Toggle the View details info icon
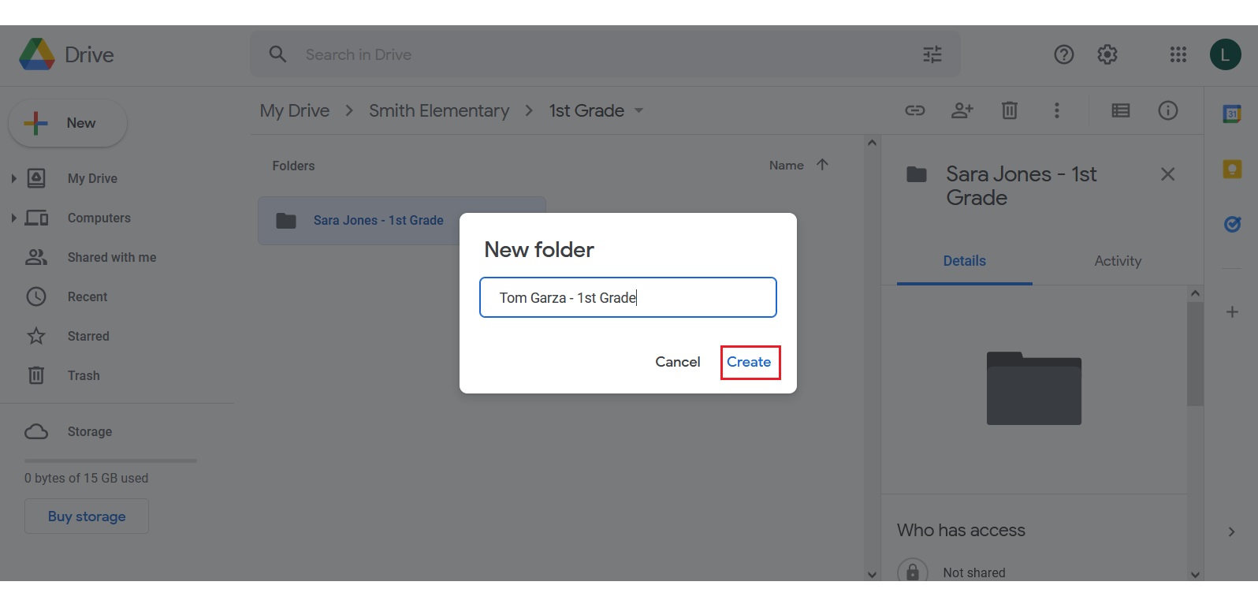Viewport: 1258px width, 604px height. 1168,110
